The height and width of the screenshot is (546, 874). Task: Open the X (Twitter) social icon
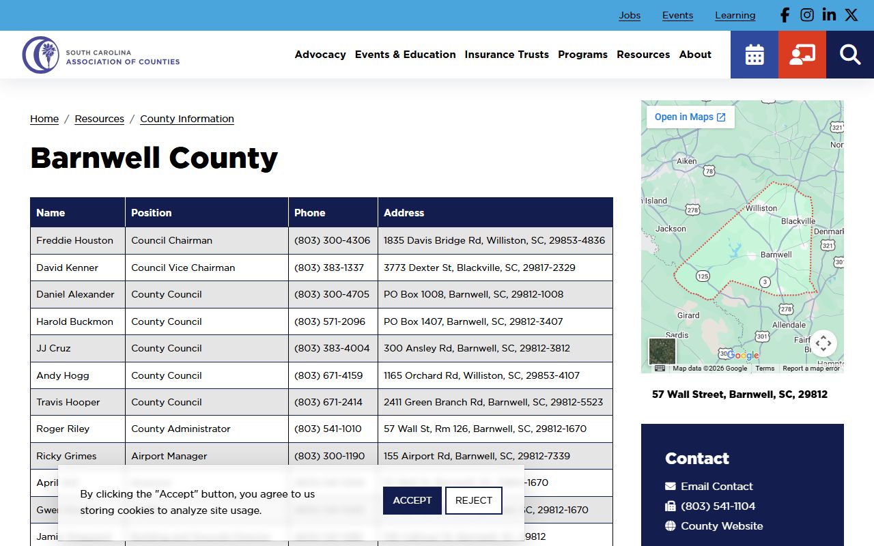pos(851,15)
